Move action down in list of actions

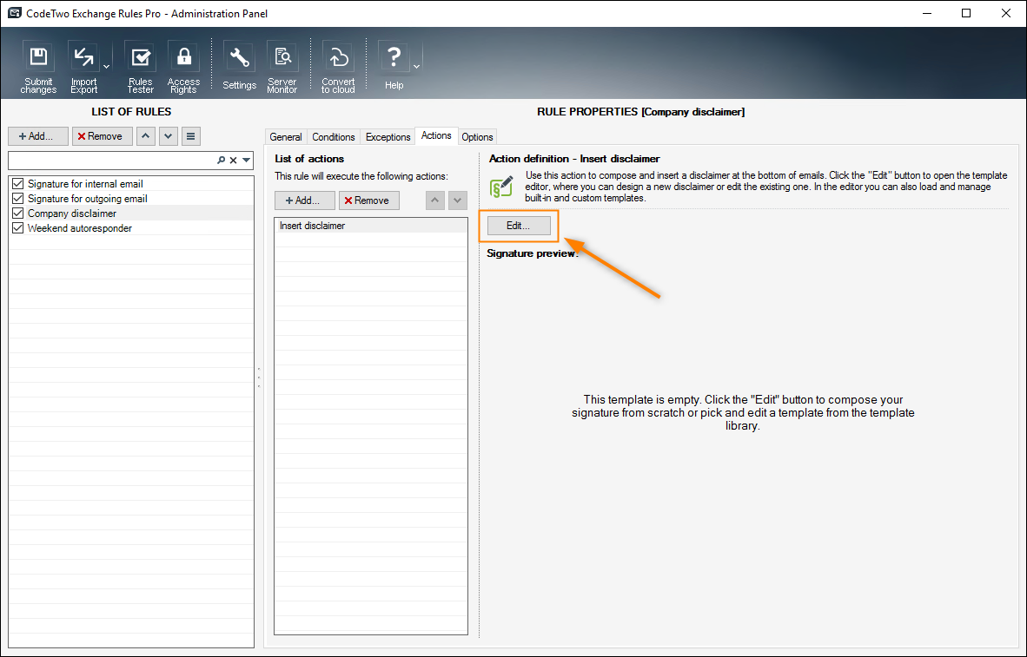[x=458, y=200]
